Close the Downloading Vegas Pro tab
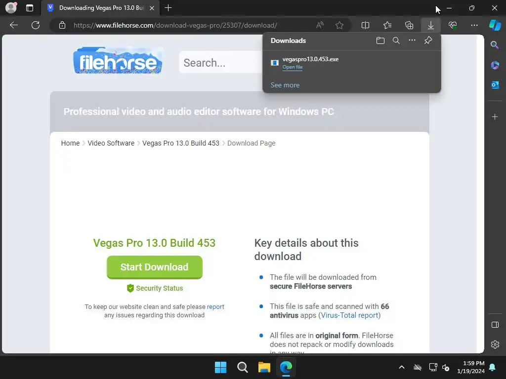 point(152,8)
